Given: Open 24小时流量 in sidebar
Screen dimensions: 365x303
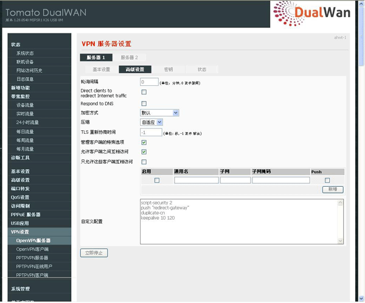Looking at the screenshot, I should tap(27, 122).
